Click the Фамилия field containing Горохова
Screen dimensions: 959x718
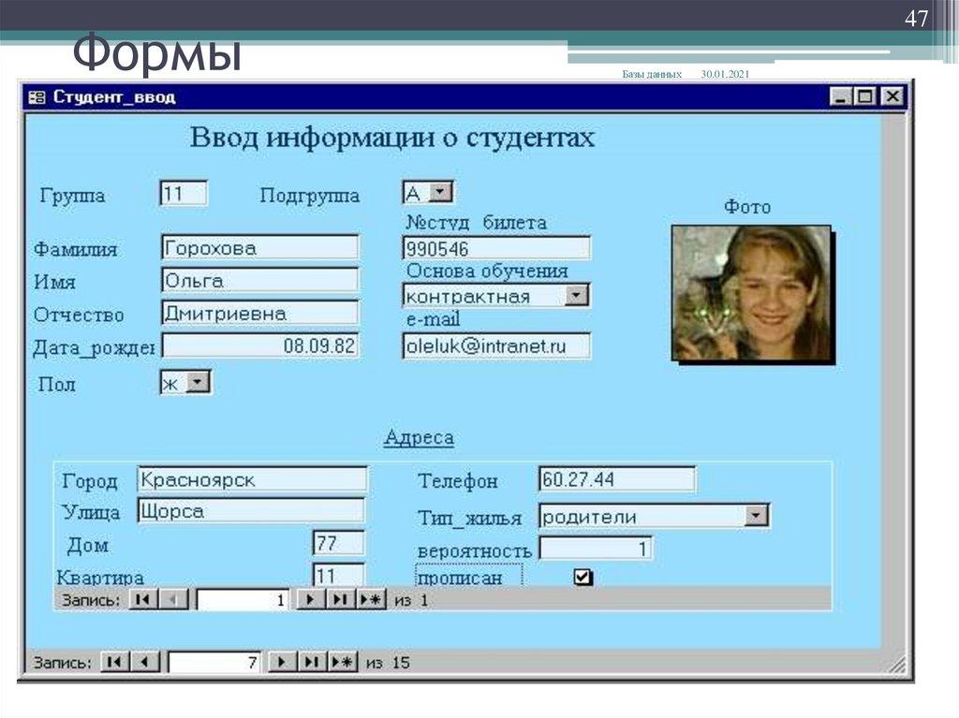pyautogui.click(x=260, y=246)
